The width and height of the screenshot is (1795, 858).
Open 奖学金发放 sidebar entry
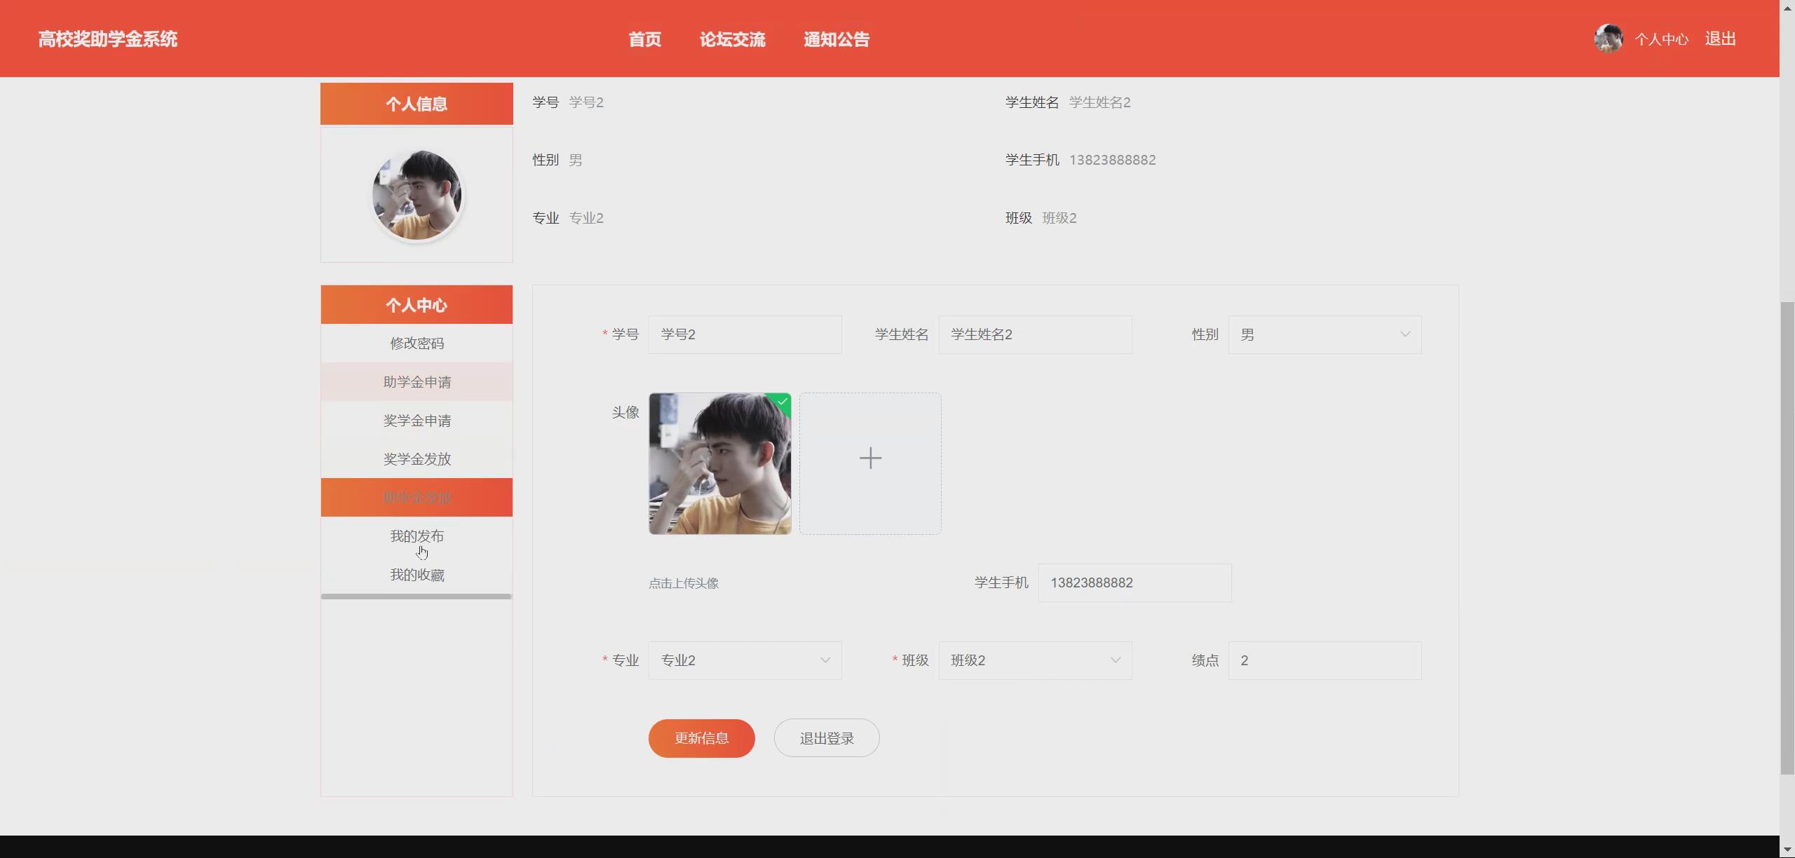click(416, 459)
